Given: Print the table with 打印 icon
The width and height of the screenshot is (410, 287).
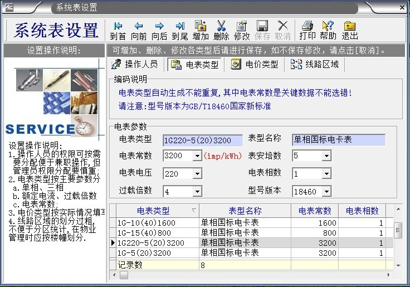Looking at the screenshot, I should (307, 31).
